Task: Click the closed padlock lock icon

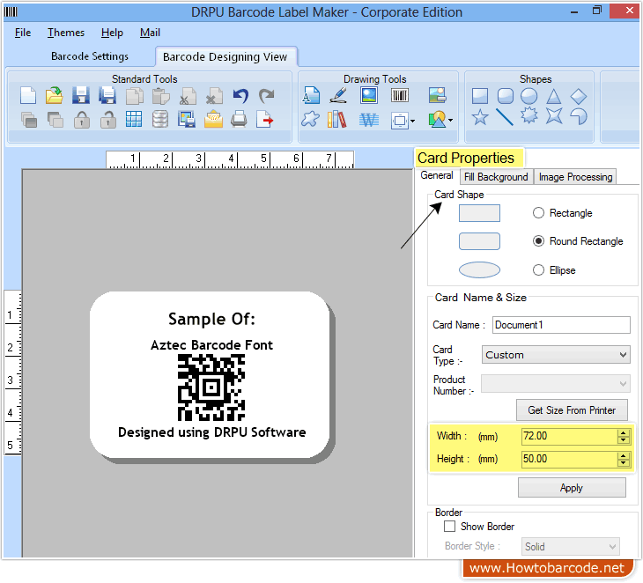Action: pos(82,120)
